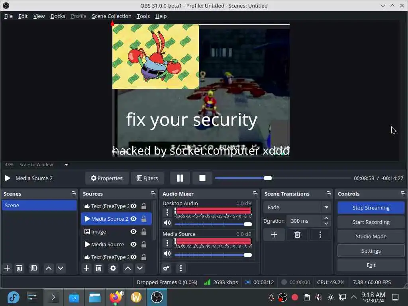Decrease transition duration with down arrow

326,224
